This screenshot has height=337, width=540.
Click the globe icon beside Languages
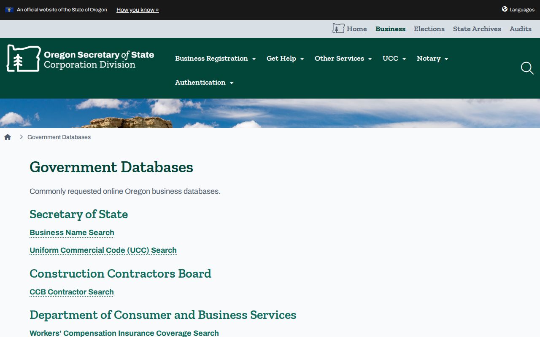coord(505,9)
